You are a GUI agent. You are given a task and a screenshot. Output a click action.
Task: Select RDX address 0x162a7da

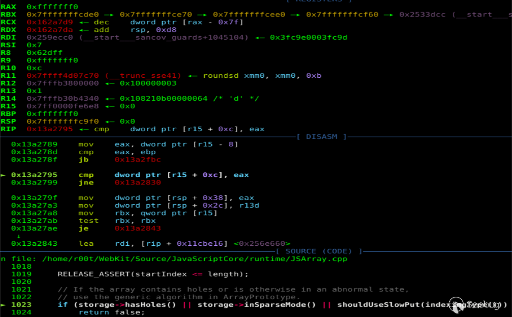[50, 30]
